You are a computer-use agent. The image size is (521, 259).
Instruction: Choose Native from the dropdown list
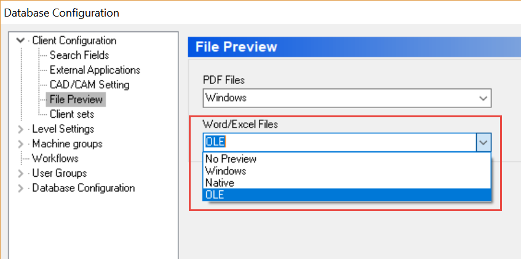347,183
